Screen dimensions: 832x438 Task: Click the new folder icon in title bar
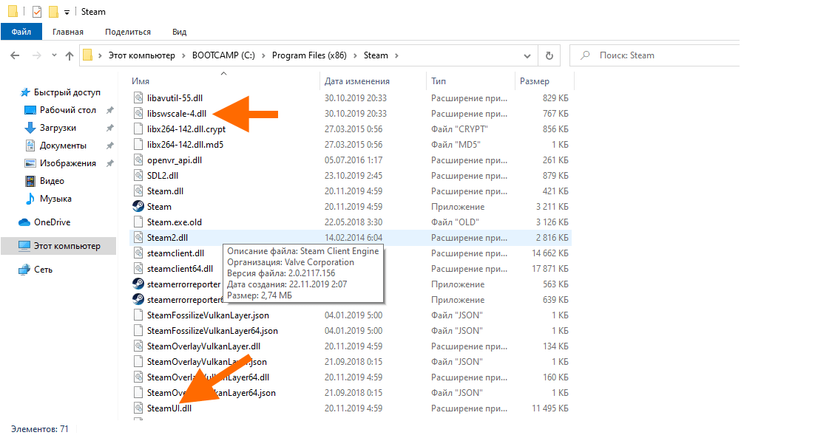53,11
